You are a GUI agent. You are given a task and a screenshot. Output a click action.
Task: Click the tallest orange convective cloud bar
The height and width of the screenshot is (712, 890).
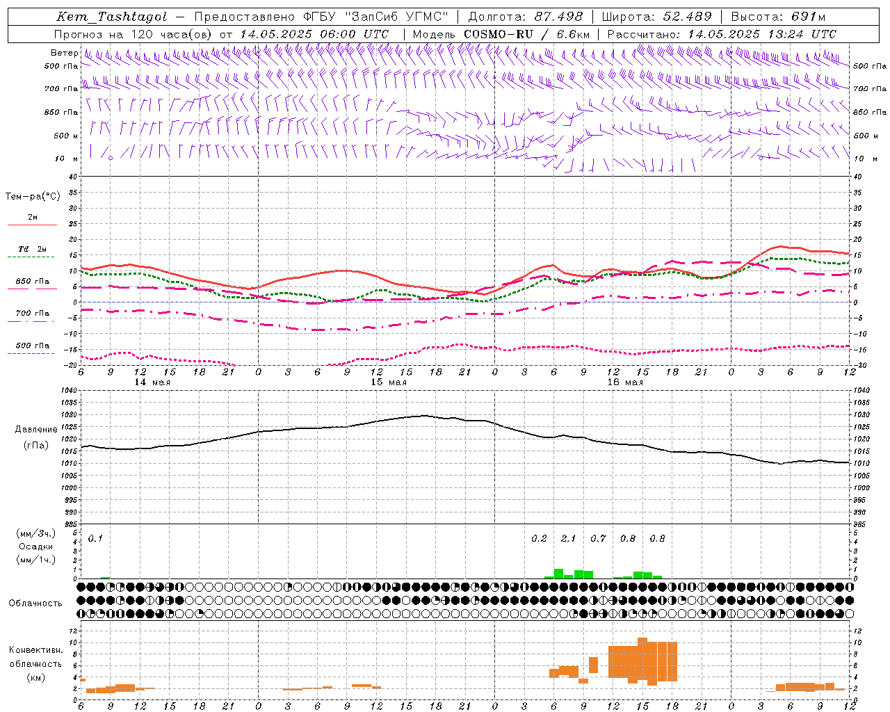point(642,659)
